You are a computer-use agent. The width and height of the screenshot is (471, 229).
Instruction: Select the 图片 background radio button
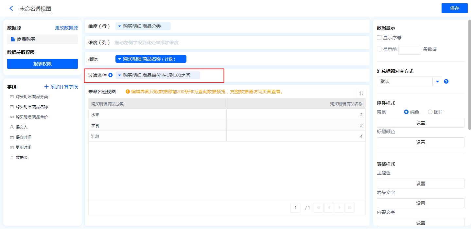pyautogui.click(x=430, y=112)
